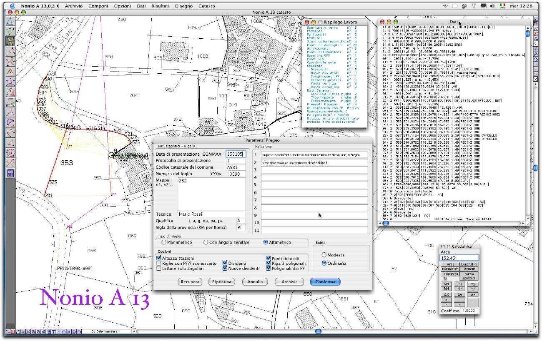Click the highlighted yellow cross-lines tool
The height and width of the screenshot is (341, 542).
[10, 41]
